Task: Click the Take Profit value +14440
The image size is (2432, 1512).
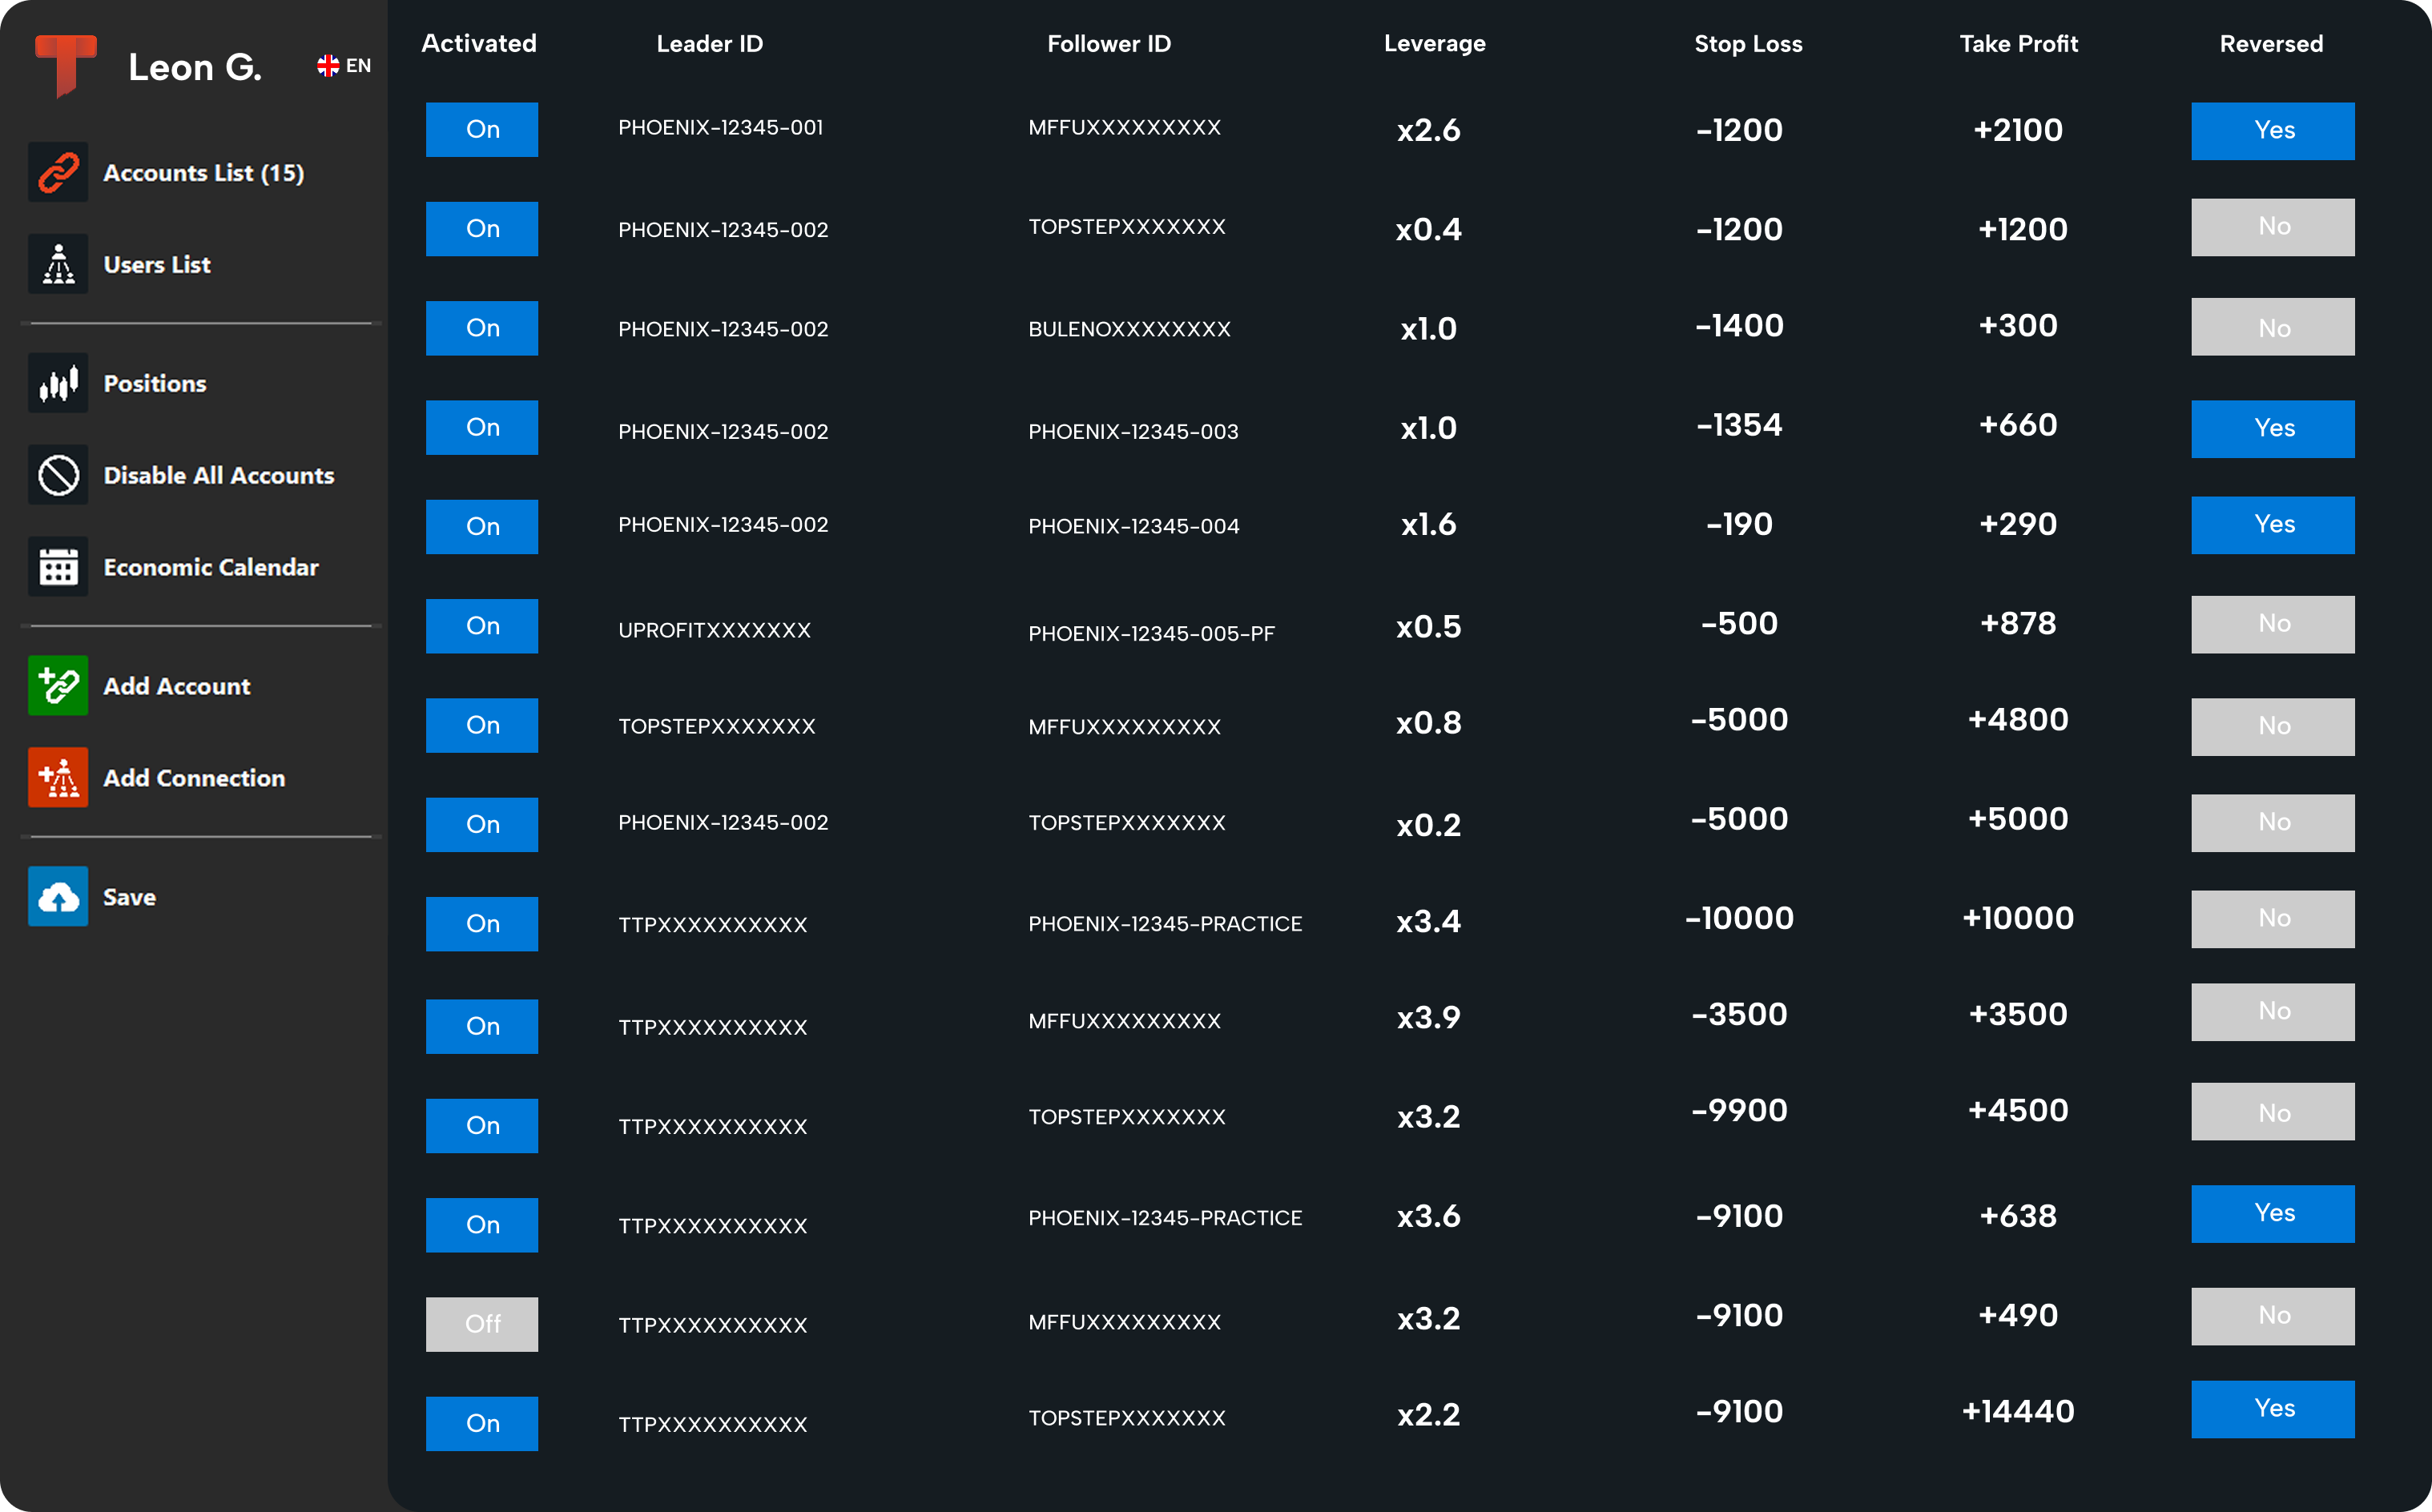Action: coord(2017,1412)
